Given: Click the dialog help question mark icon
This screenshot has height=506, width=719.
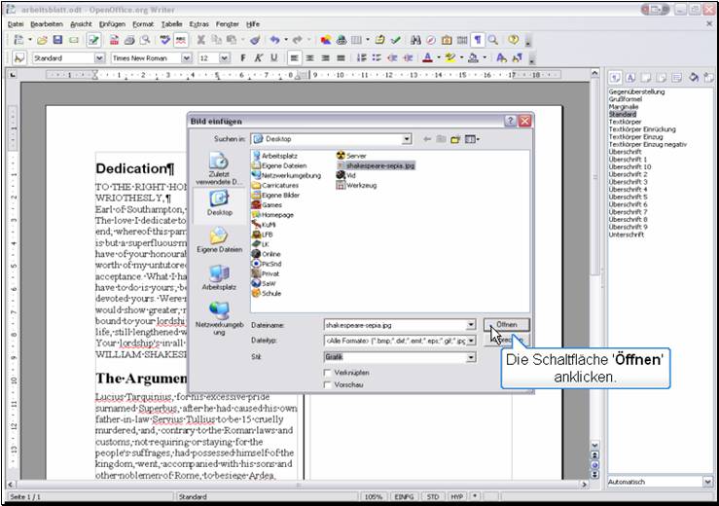Looking at the screenshot, I should pyautogui.click(x=510, y=121).
